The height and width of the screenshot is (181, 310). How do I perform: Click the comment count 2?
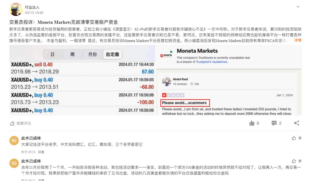(x=280, y=123)
